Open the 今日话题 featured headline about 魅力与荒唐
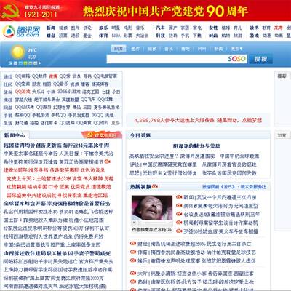This screenshot has height=291, width=291. [196, 146]
